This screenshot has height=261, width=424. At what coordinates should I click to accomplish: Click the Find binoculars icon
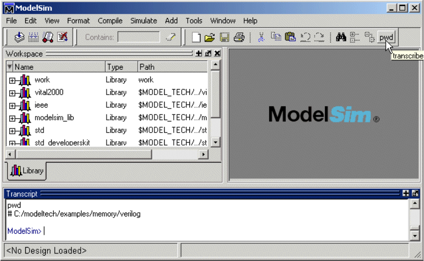tap(341, 37)
